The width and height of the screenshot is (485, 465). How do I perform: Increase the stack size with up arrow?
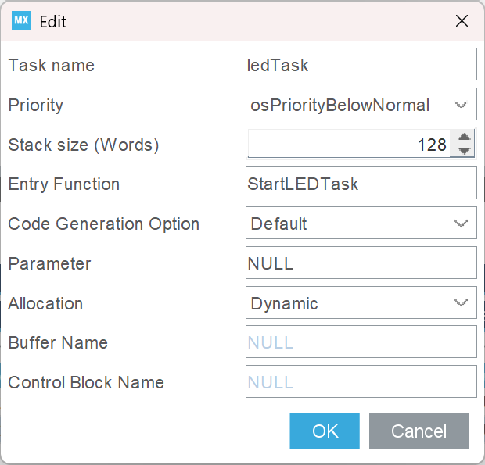pos(464,137)
